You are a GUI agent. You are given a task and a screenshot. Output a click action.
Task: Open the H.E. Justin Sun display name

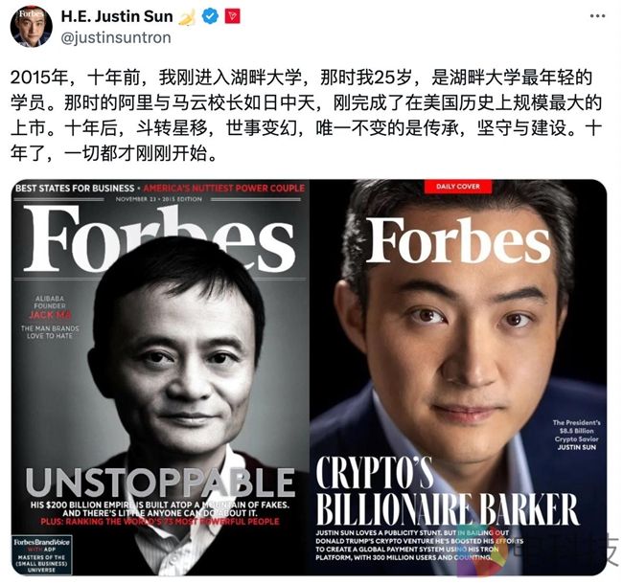[117, 16]
